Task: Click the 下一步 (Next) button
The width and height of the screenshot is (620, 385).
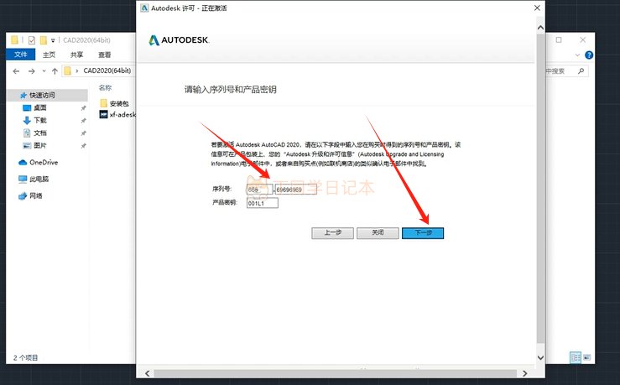Action: point(423,233)
